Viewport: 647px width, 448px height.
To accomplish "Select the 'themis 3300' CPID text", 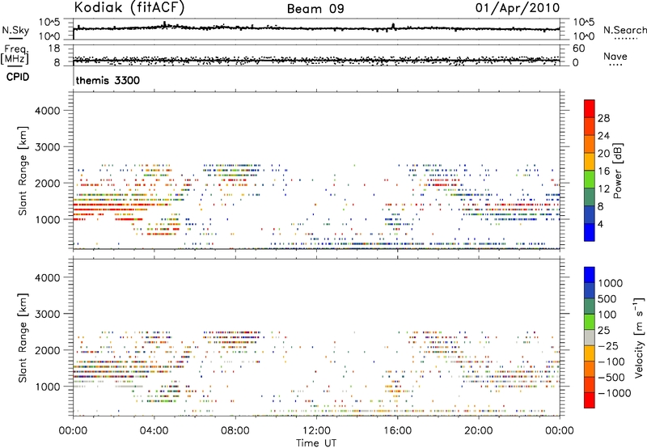I will [x=108, y=80].
